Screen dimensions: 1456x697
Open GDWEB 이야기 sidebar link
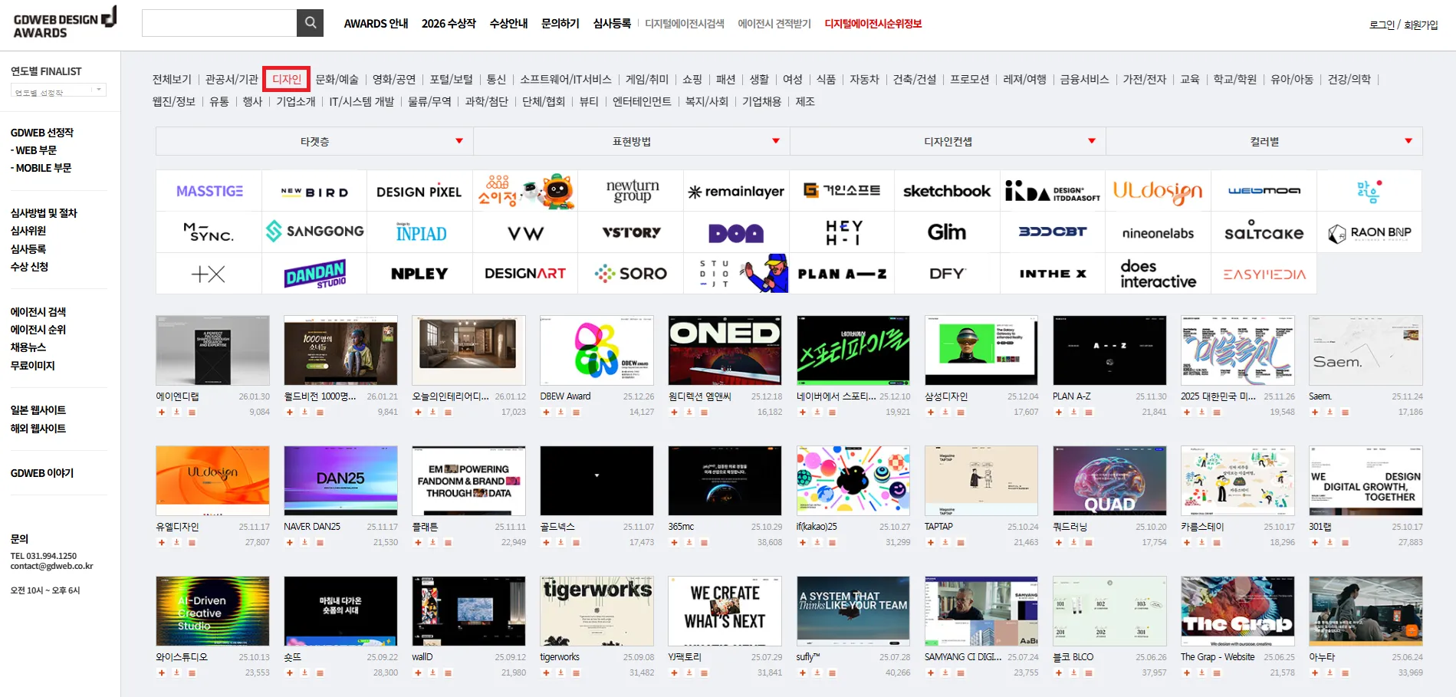pos(42,473)
